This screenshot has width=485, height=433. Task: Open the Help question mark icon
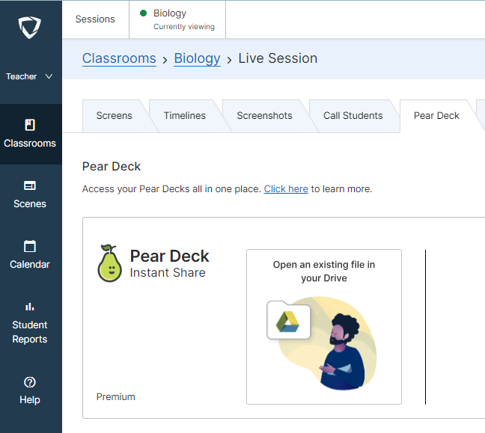tap(30, 382)
